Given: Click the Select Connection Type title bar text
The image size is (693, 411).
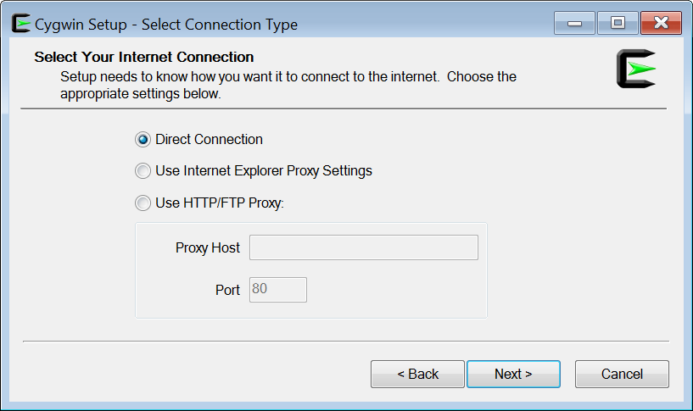Looking at the screenshot, I should click(220, 25).
